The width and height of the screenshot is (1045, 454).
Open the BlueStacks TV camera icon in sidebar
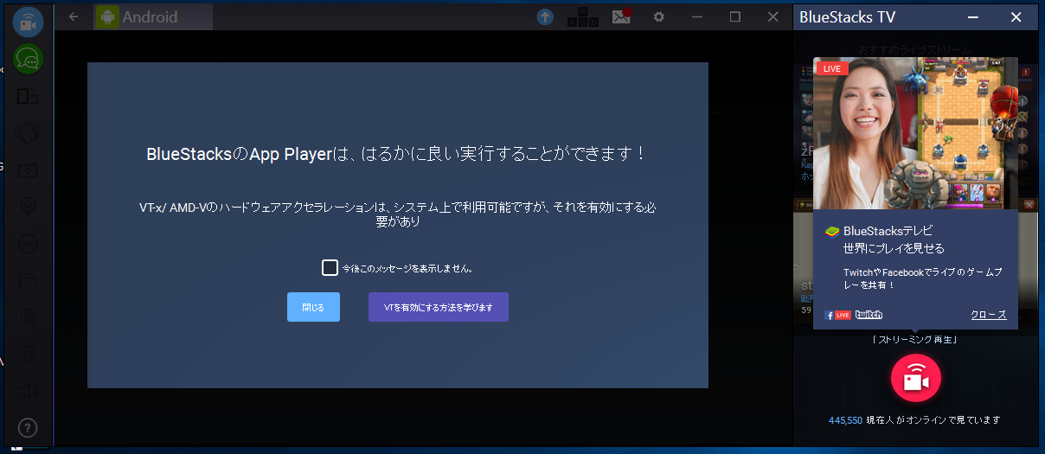click(29, 22)
